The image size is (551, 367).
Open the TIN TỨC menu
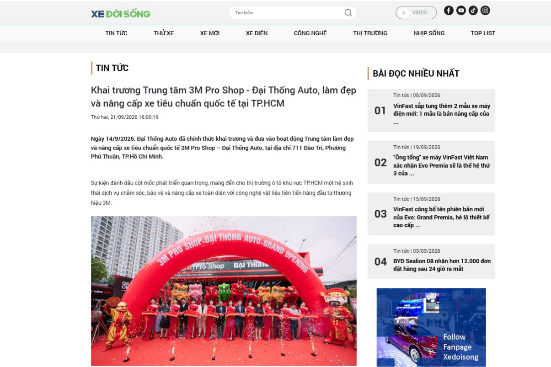116,33
